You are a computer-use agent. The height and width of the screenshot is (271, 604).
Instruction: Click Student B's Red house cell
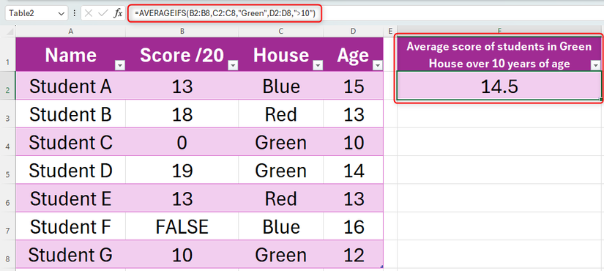coord(281,114)
